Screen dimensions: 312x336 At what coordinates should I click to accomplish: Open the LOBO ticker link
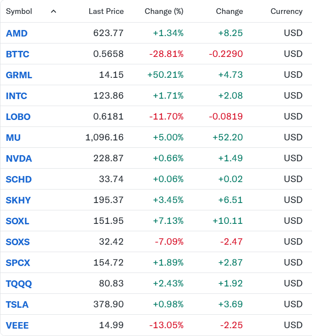pos(18,117)
